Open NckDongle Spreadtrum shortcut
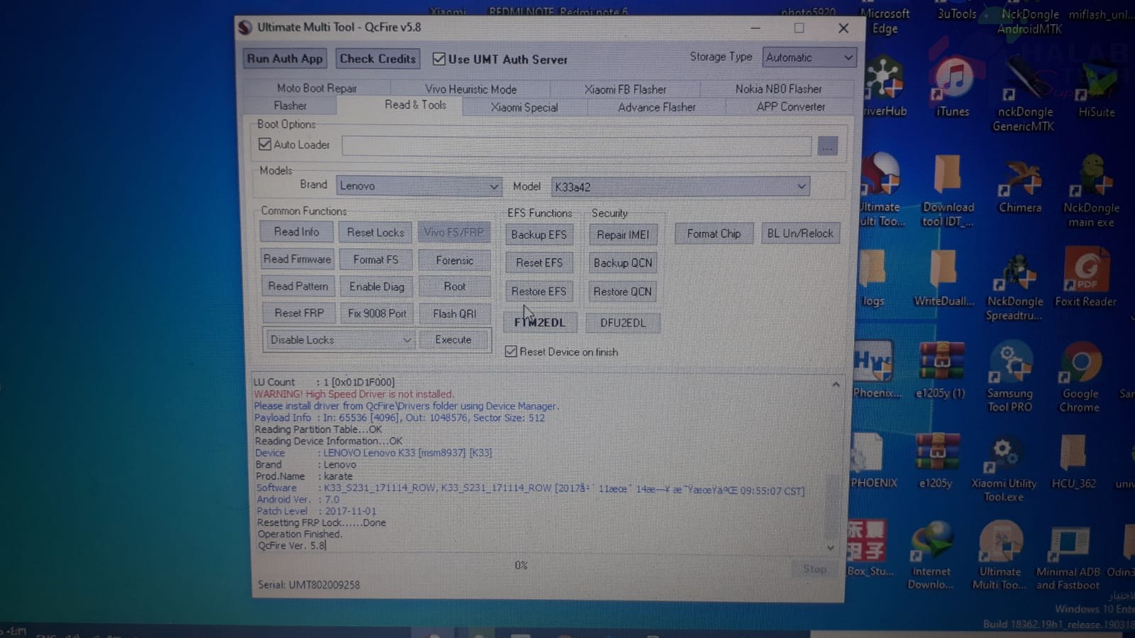 (x=1014, y=287)
